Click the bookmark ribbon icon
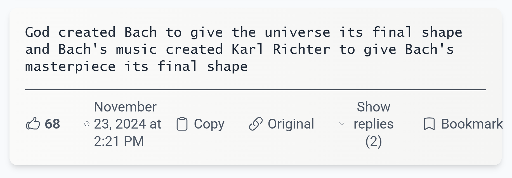 429,124
